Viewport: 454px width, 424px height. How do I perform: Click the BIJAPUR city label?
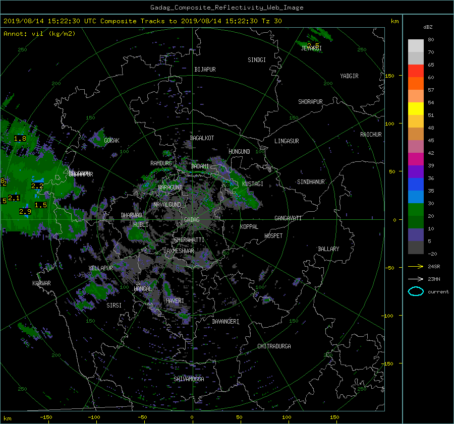tap(205, 70)
